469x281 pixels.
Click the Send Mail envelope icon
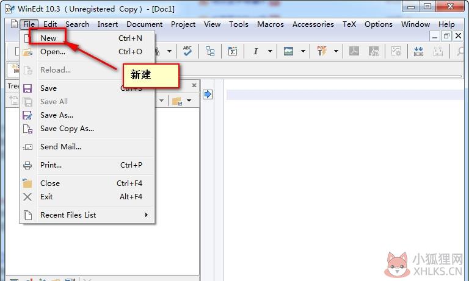27,147
